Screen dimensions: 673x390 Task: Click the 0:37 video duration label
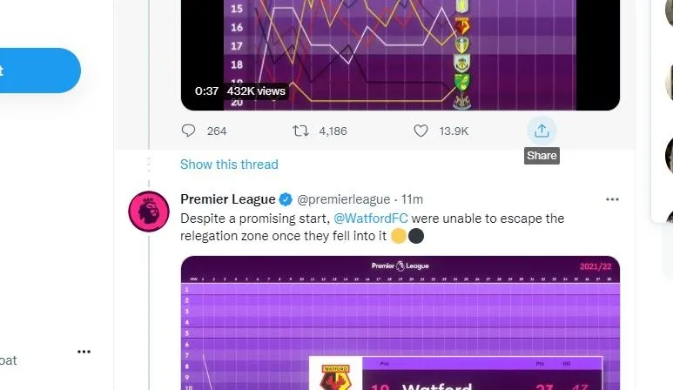tap(206, 91)
